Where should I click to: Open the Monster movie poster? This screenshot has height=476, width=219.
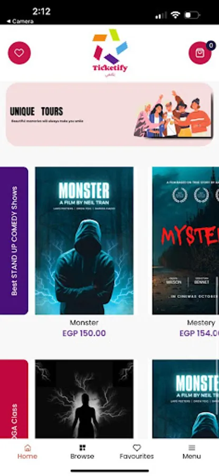point(84,241)
